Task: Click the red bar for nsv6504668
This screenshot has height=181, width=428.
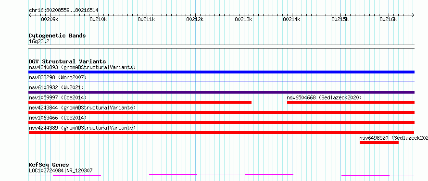Action: [351, 102]
